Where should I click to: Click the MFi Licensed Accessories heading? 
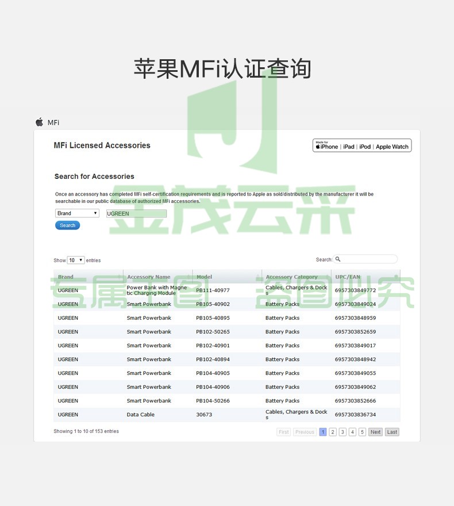(102, 145)
